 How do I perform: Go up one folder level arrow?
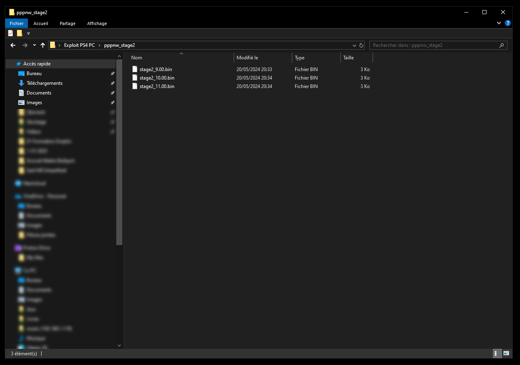tap(43, 45)
